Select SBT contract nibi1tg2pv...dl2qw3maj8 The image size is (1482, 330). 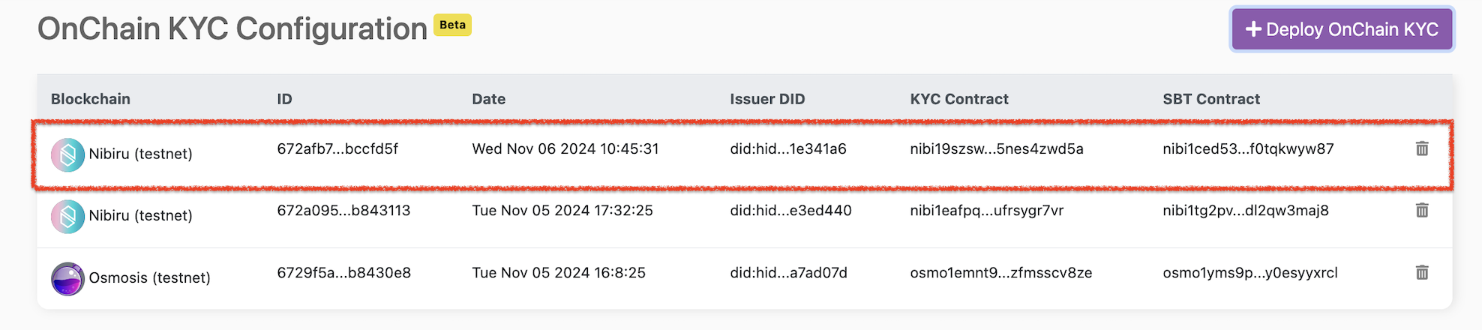click(1245, 210)
